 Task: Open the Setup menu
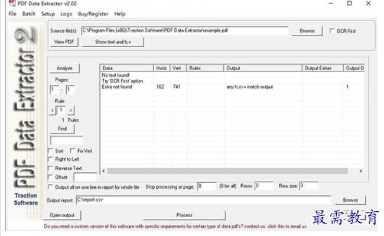click(x=48, y=14)
